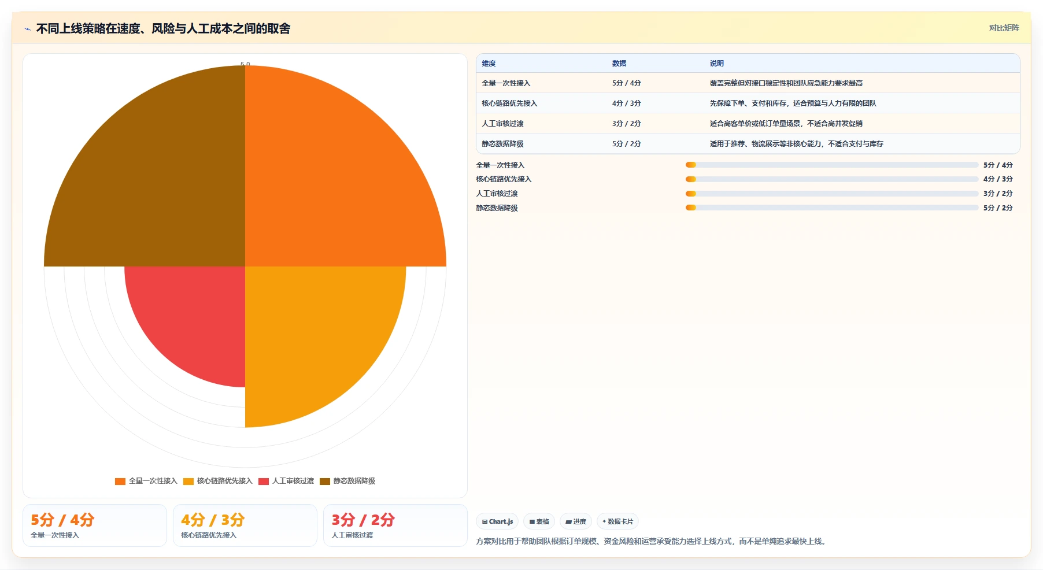1043x570 pixels.
Task: Click the 说明 column header
Action: pos(717,64)
